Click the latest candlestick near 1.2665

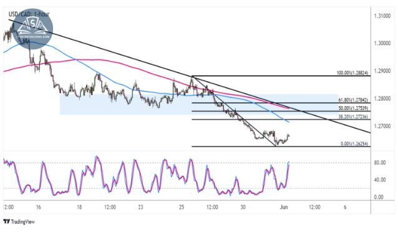(x=289, y=136)
